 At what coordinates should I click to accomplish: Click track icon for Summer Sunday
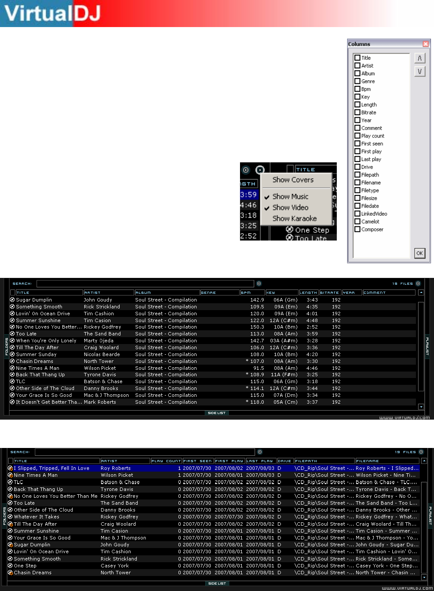pyautogui.click(x=12, y=354)
